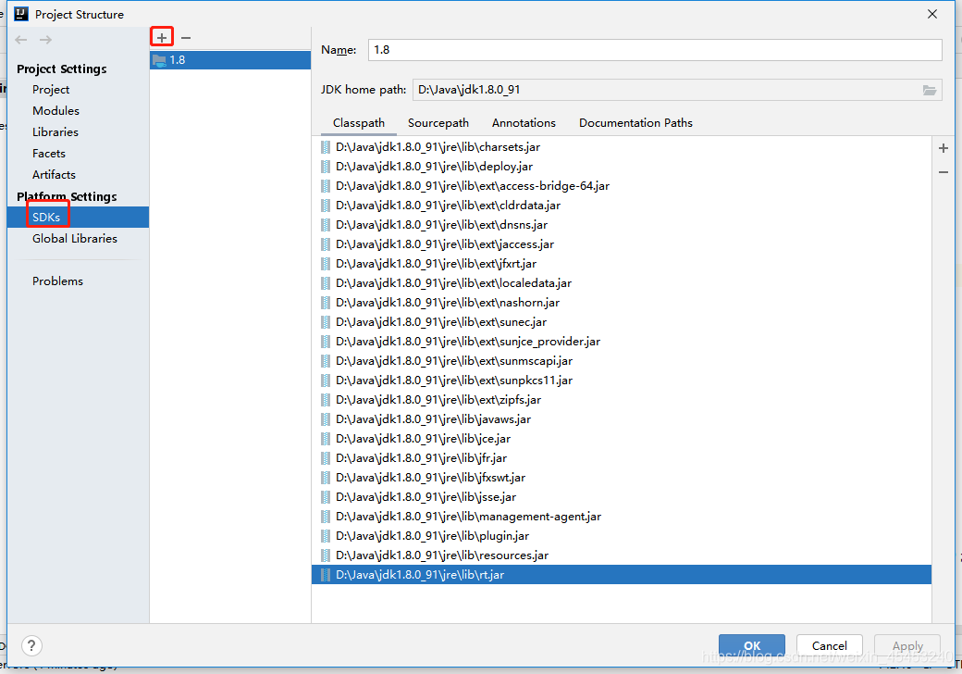Image resolution: width=962 pixels, height=674 pixels.
Task: Select deploy.jar classpath entry
Action: (x=622, y=167)
